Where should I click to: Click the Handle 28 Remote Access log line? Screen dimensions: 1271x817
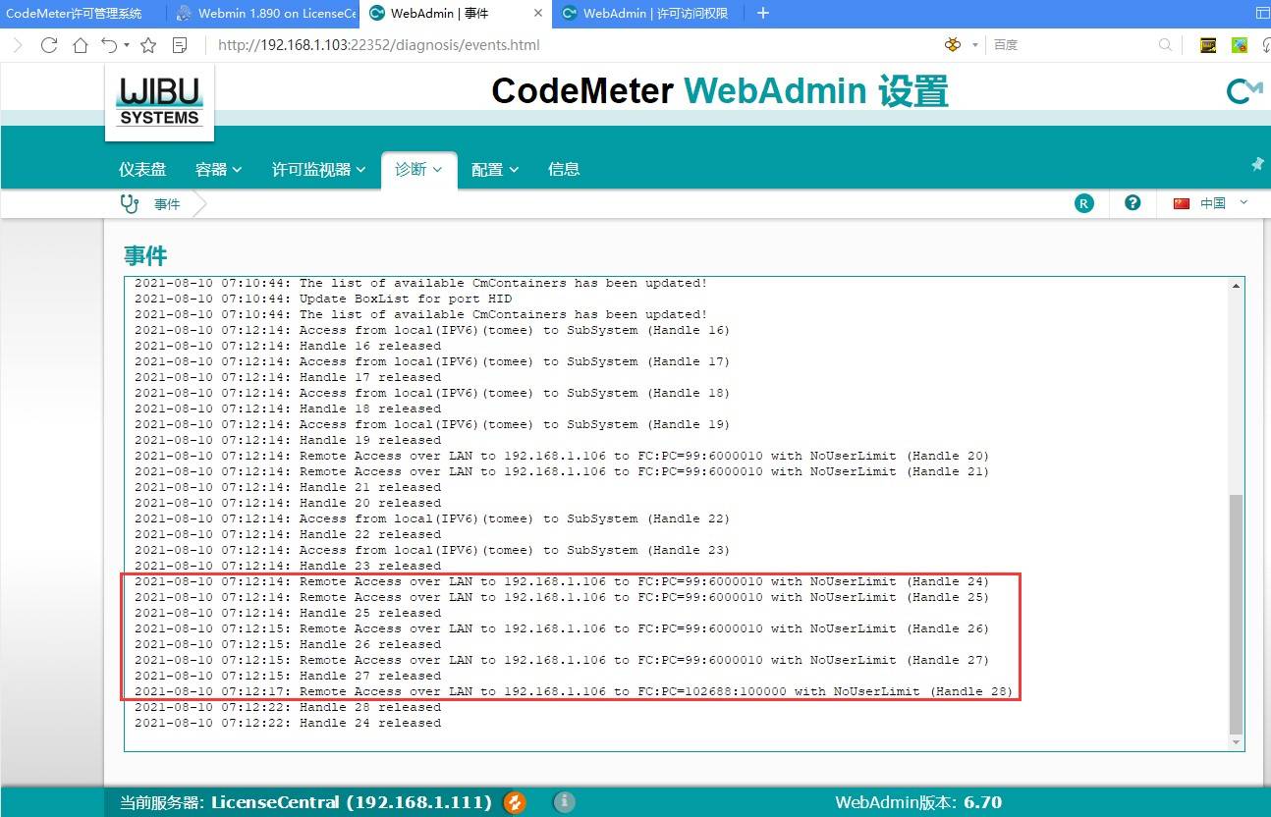coord(574,691)
